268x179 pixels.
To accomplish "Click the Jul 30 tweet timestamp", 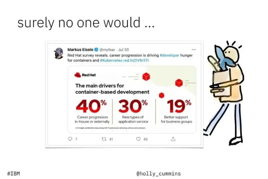I will (x=123, y=50).
